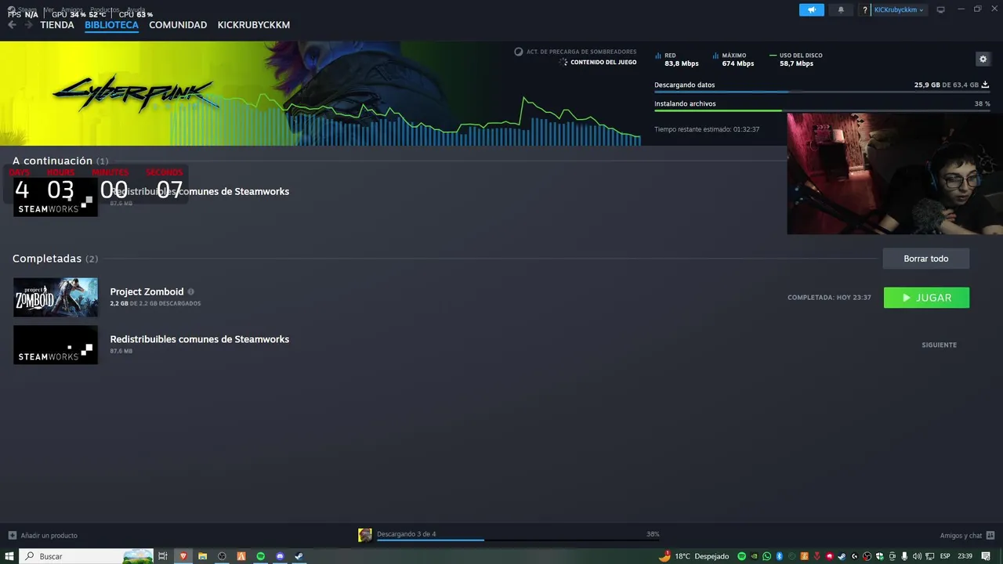Open the notifications bell
Viewport: 1003px width, 564px height.
tap(841, 9)
